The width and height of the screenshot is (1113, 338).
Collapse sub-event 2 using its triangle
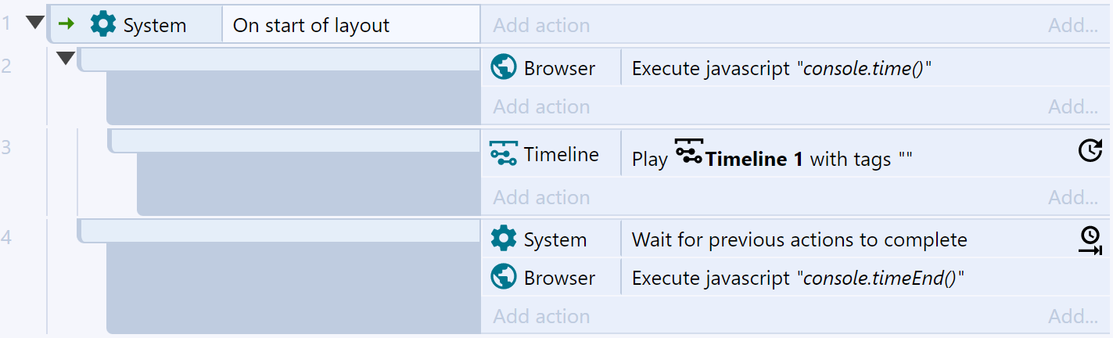(66, 58)
